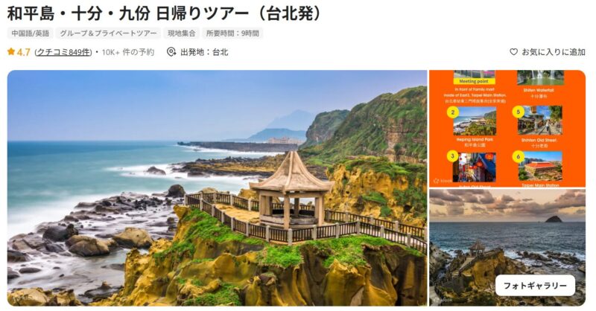Open the sunset coast thumbnail image
This screenshot has width=596, height=311.
point(507,248)
